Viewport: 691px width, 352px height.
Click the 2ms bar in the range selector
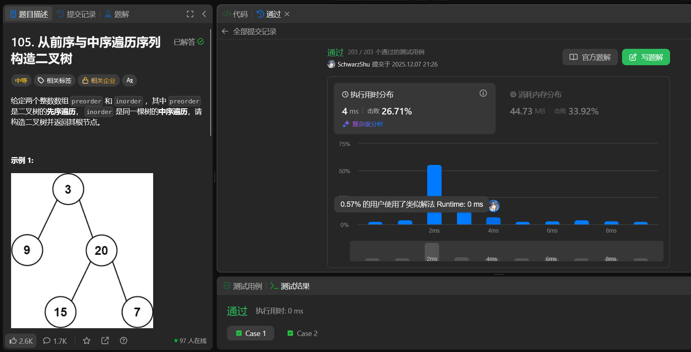pyautogui.click(x=432, y=252)
